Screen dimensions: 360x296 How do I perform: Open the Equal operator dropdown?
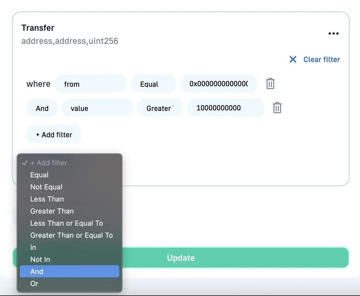pyautogui.click(x=153, y=84)
